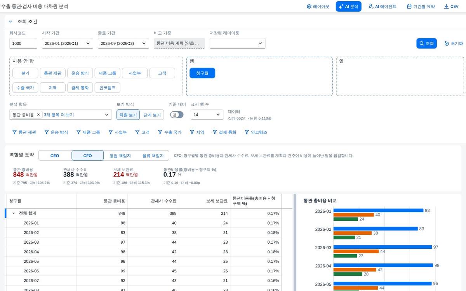The height and width of the screenshot is (291, 466).
Task: Switch to the 물류 책임자 tab
Action: 153,156
